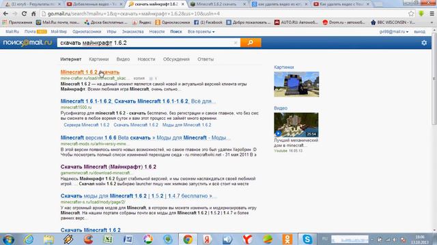
Task: Click Моды для Minecraft 1.6.2 sublink
Action: pyautogui.click(x=186, y=125)
